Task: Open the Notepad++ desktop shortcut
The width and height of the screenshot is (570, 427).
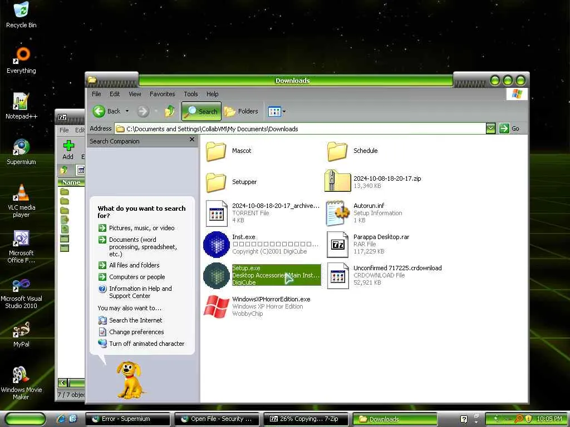Action: (x=21, y=106)
